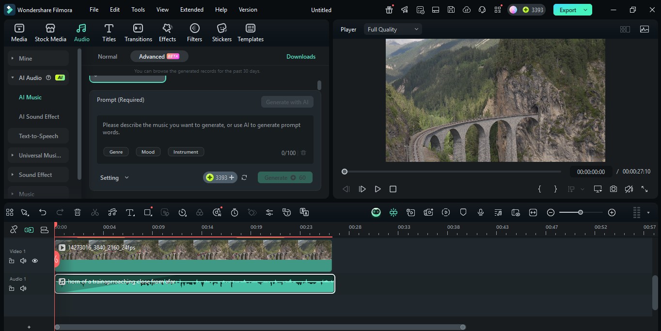The width and height of the screenshot is (661, 331).
Task: Click the Undo arrow in timeline toolbar
Action: [x=43, y=212]
